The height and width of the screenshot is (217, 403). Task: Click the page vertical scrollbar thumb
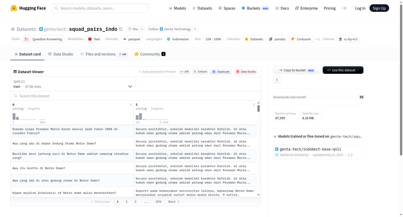click(401, 80)
